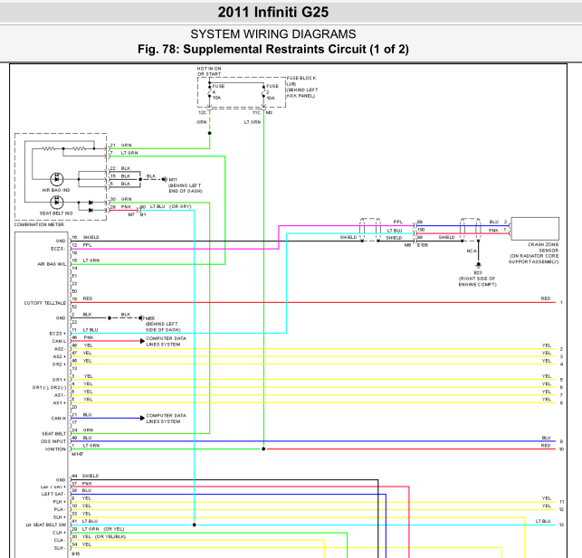The width and height of the screenshot is (582, 558).
Task: Select 'M11 (BEHIND LEFT END OF DASH)' text
Action: pyautogui.click(x=186, y=185)
